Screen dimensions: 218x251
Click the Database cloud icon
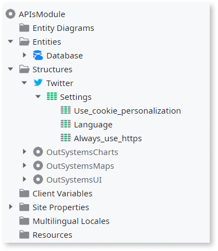coord(38,55)
